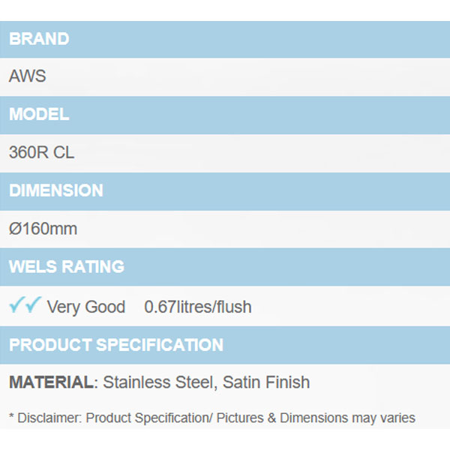The image size is (450, 450).
Task: Click the 0.67litres/flush value
Action: [x=198, y=307]
